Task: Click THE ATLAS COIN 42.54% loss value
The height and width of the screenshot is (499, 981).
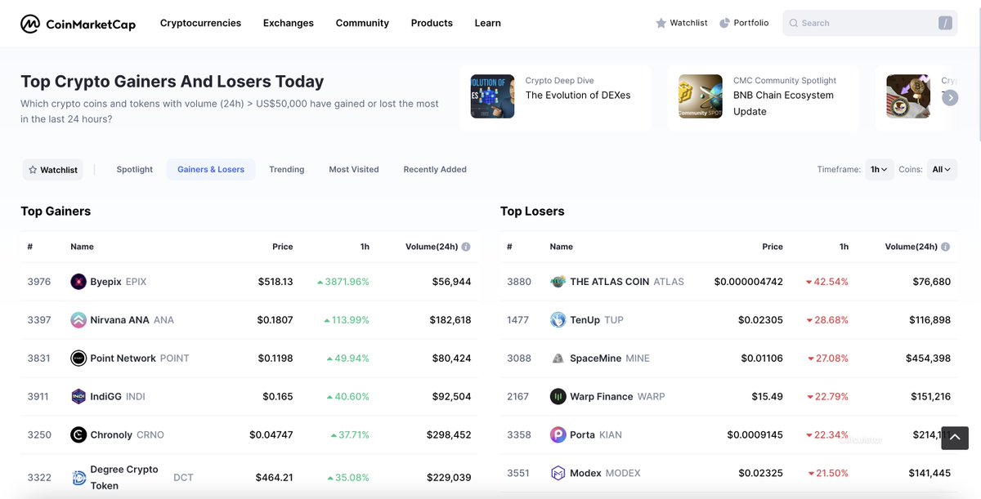Action: [827, 282]
